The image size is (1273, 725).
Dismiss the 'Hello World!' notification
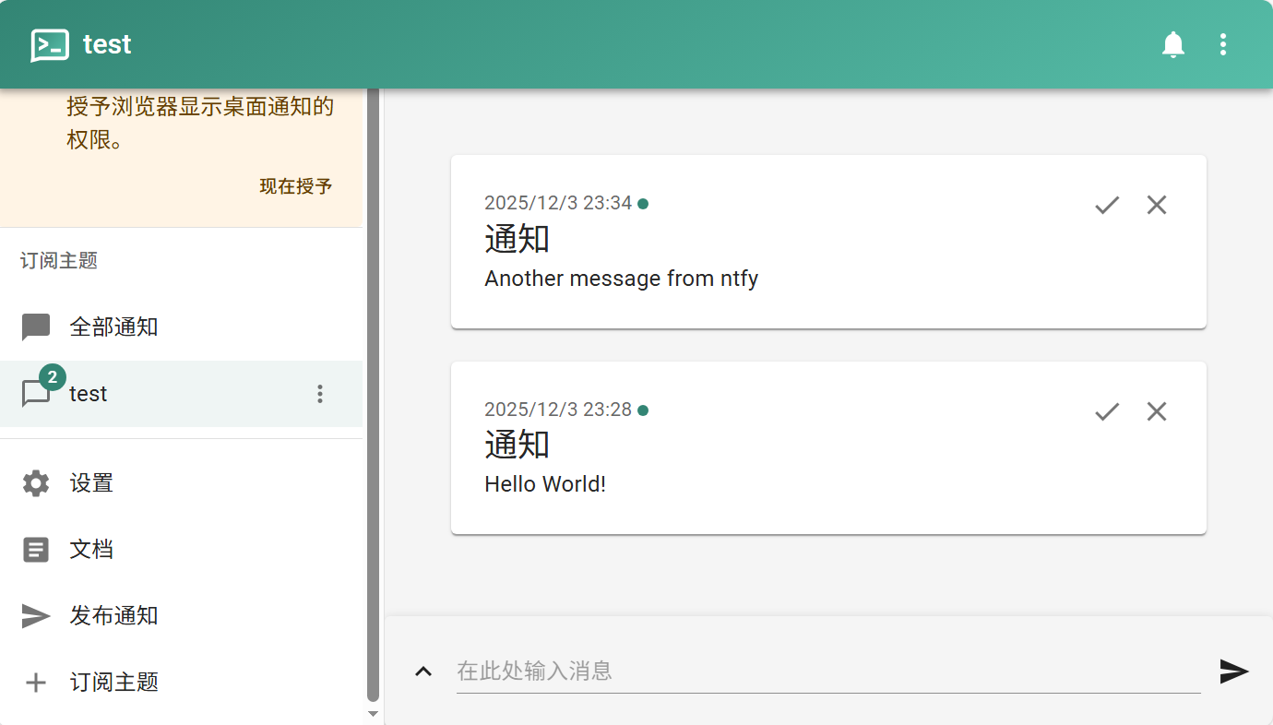[x=1156, y=411]
